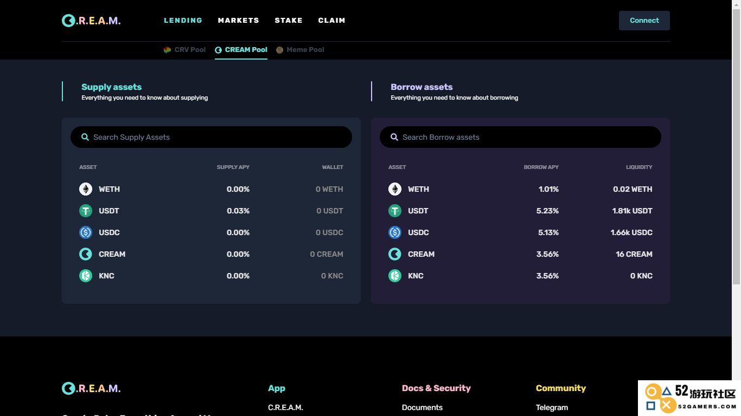Screen dimensions: 741x416
Task: Click WETH icon in Supply assets
Action: 86,189
